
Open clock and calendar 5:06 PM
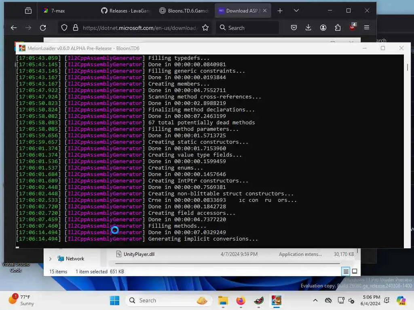point(371,300)
